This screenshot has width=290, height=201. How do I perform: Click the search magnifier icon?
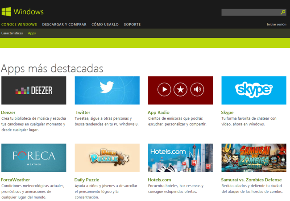pyautogui.click(x=283, y=13)
